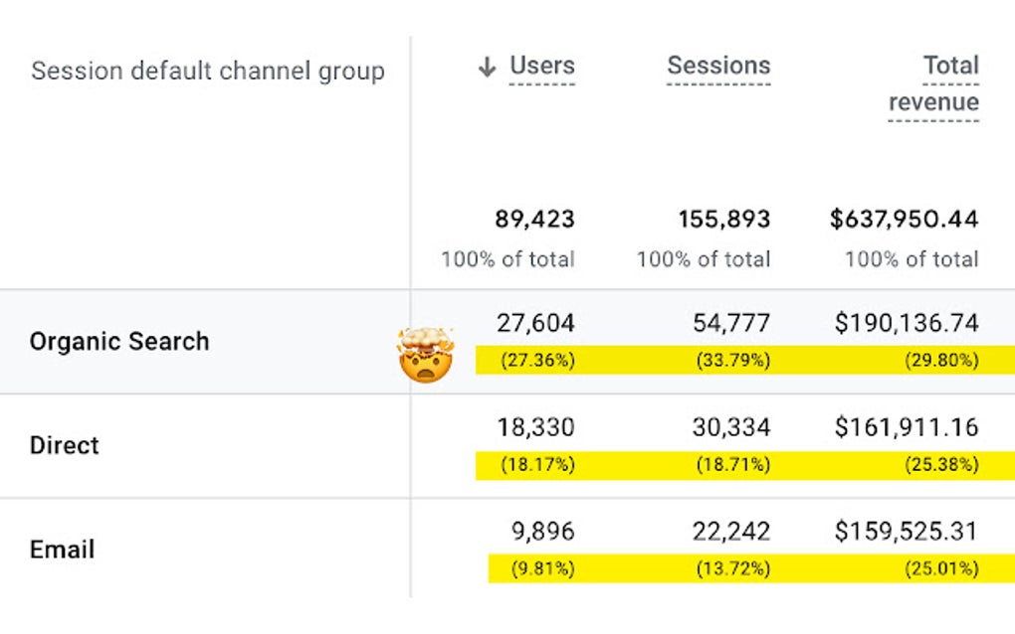Select the Direct channel row label
Screen dimensions: 1015x634
coord(65,445)
